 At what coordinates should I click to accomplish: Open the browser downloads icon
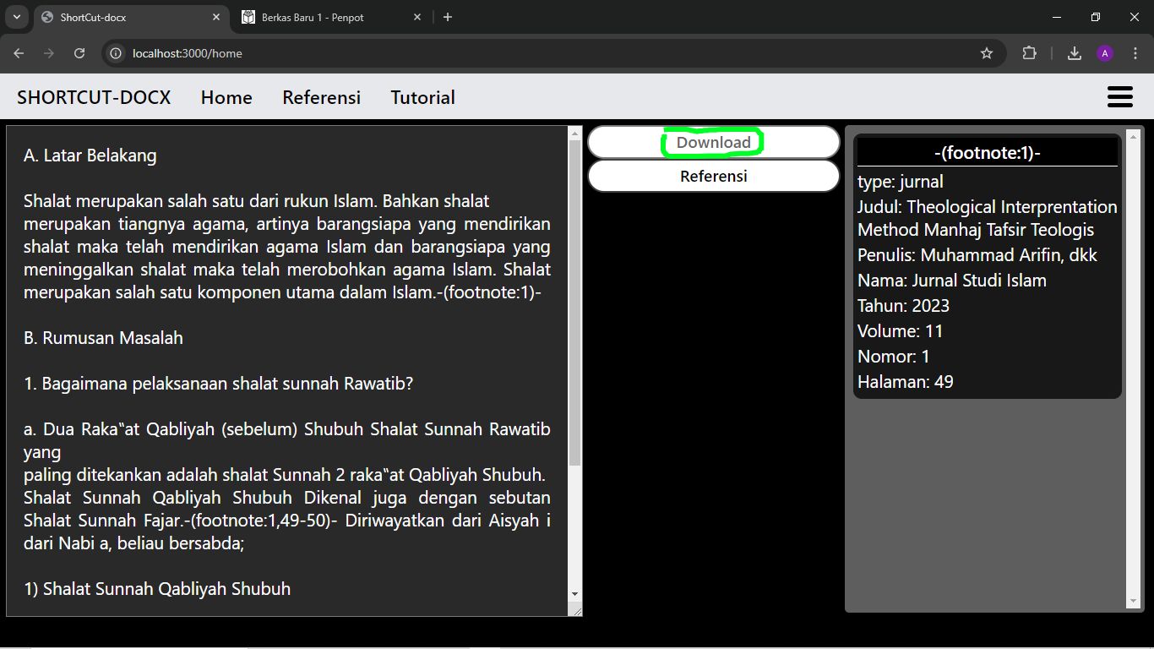[1074, 53]
